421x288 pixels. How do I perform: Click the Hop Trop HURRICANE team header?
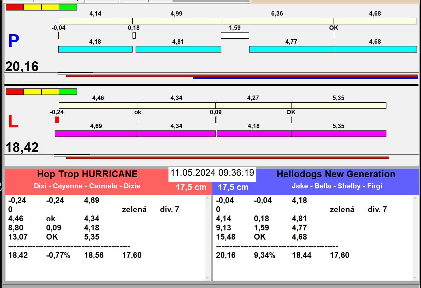87,174
